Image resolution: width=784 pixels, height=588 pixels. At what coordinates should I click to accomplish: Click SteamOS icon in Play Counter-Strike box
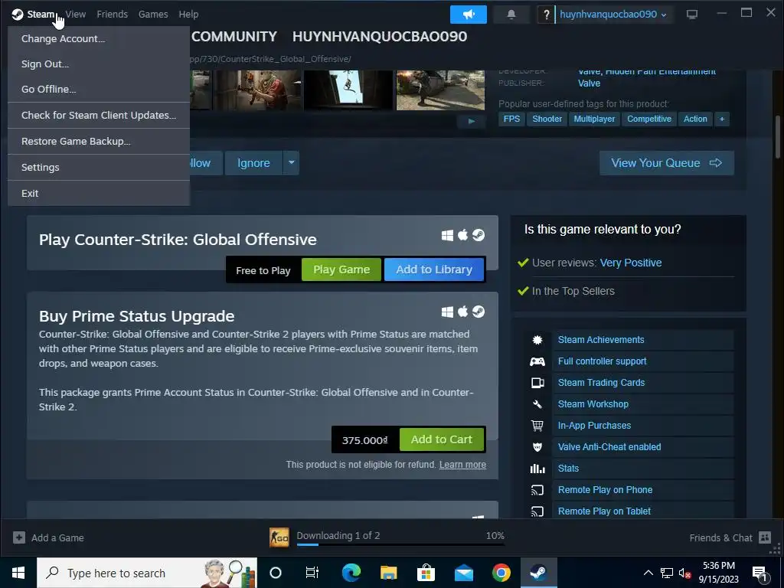tap(479, 235)
